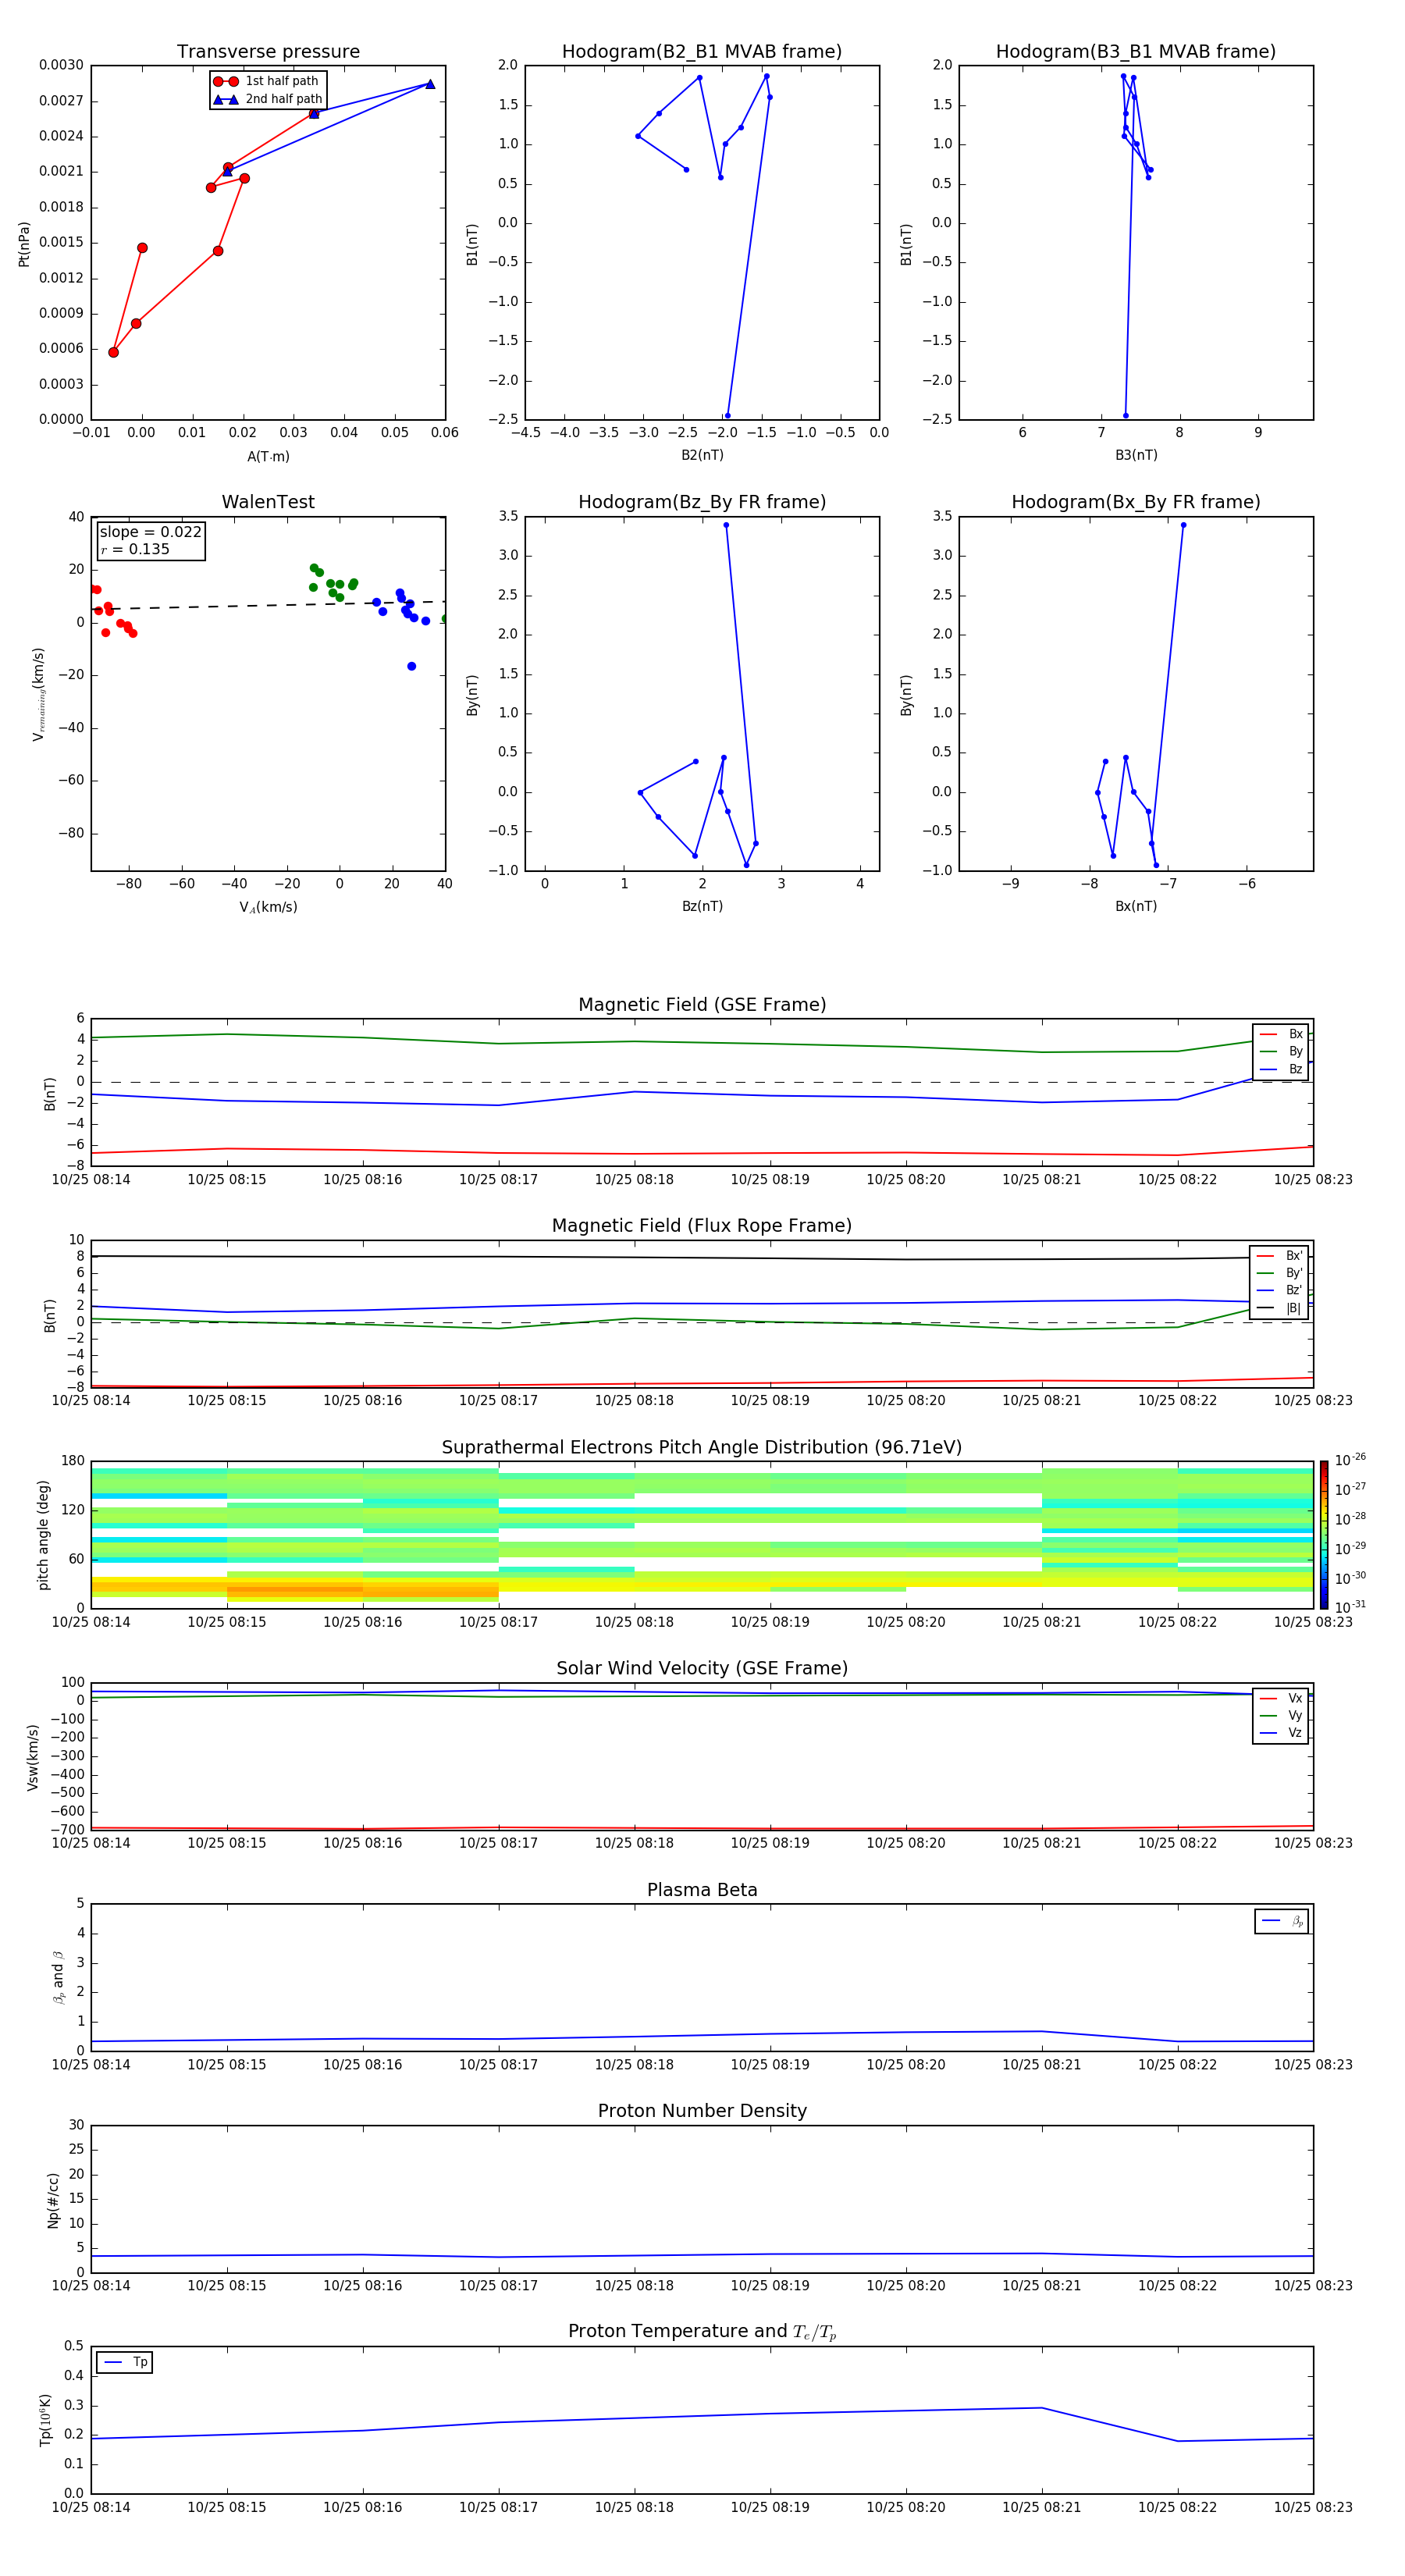Select the "Magnetic Field (GSE Frame)" title
This screenshot has width=1405, height=2576.
pyautogui.click(x=702, y=1005)
